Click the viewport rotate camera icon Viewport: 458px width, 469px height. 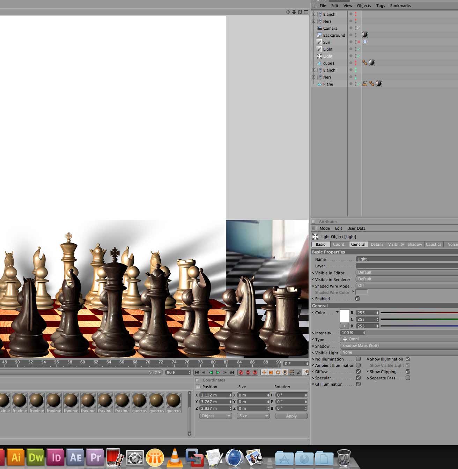(300, 12)
